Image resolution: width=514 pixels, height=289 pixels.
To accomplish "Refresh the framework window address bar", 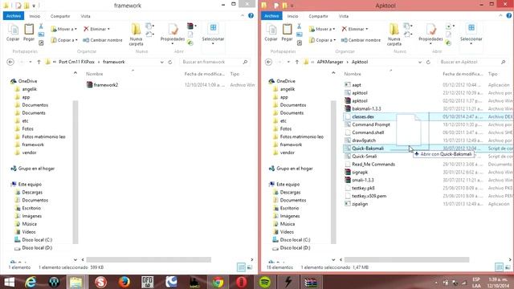I will [170, 62].
